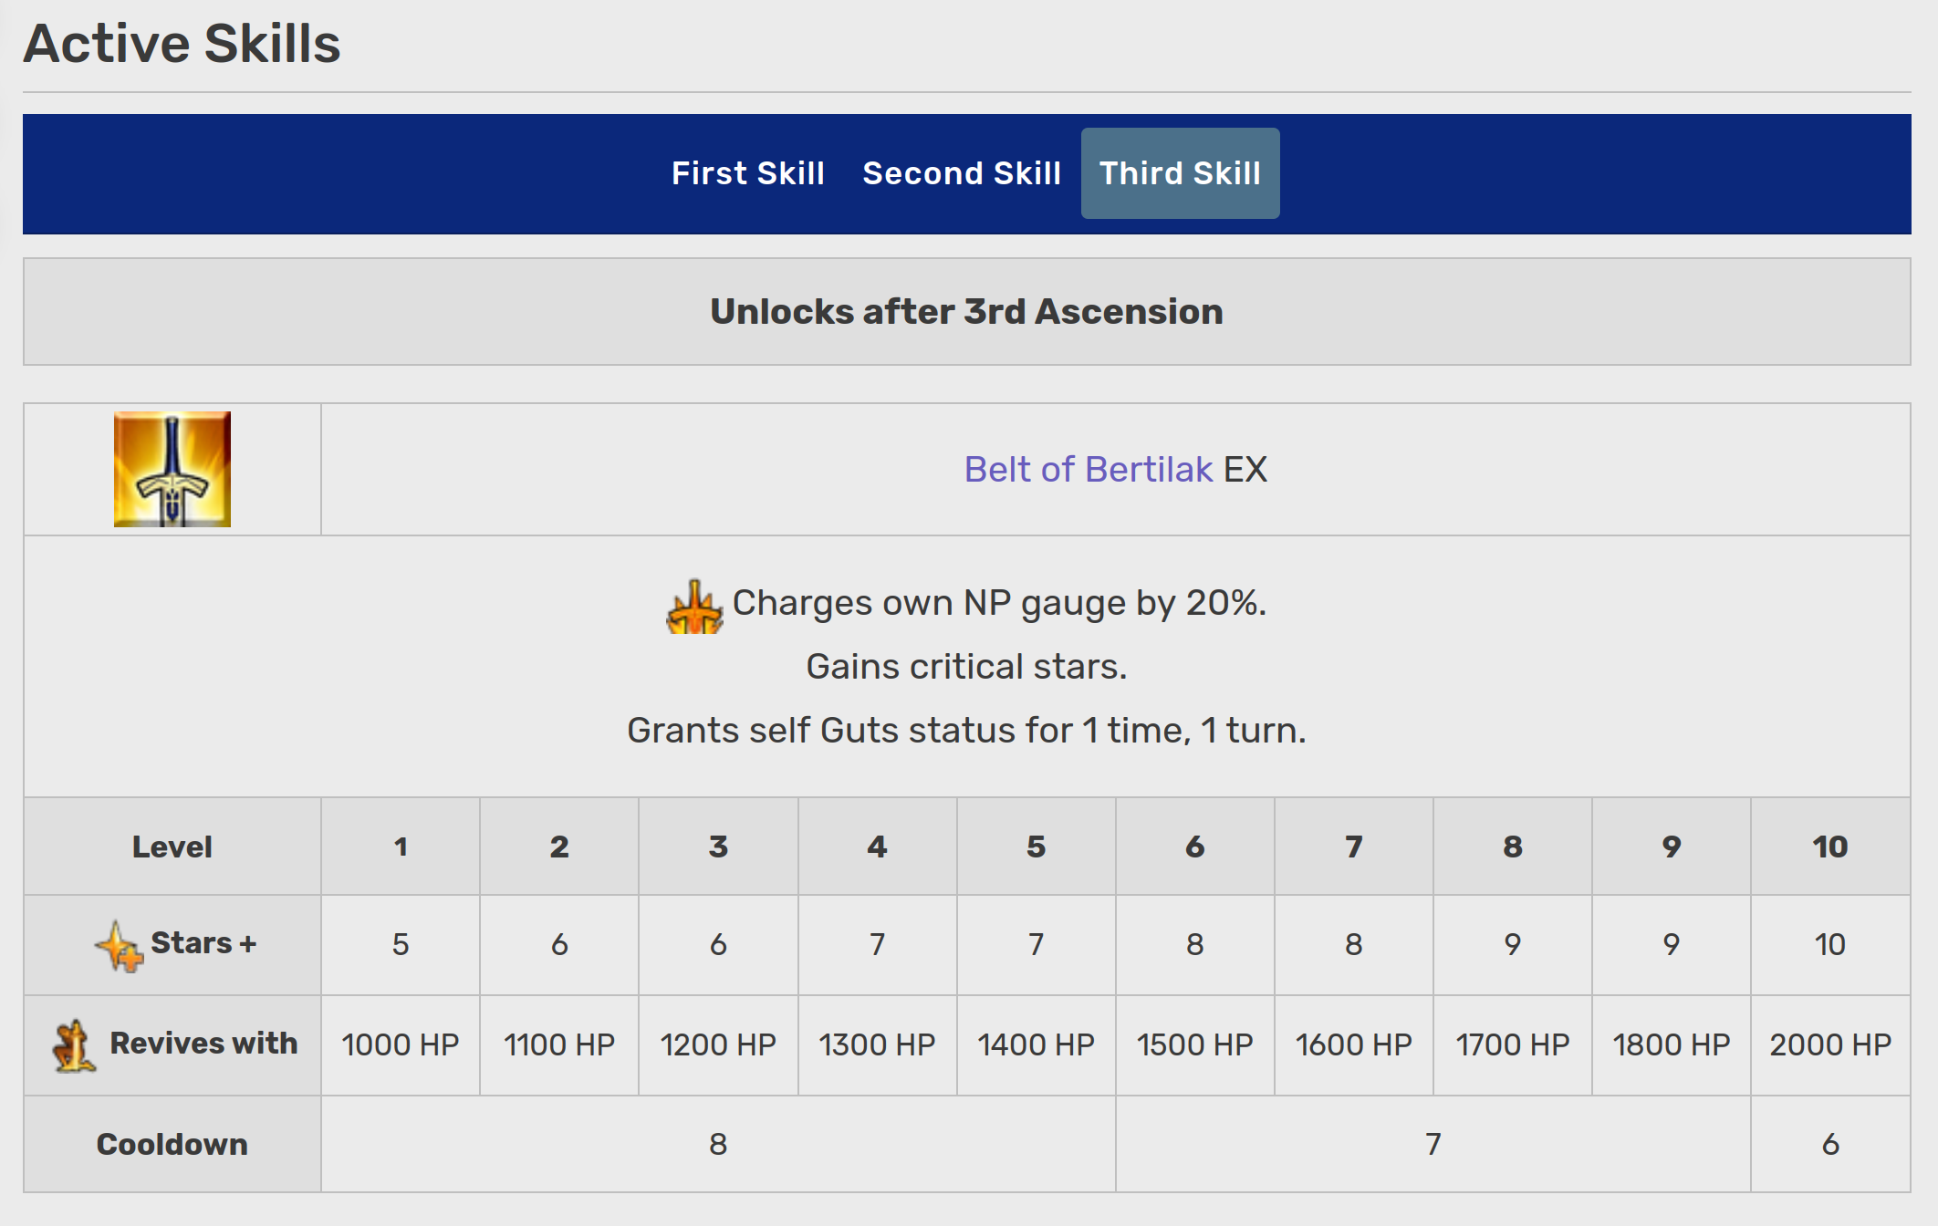Screen dimensions: 1938x1226
Task: Click the Level 9 column header
Action: [1672, 847]
